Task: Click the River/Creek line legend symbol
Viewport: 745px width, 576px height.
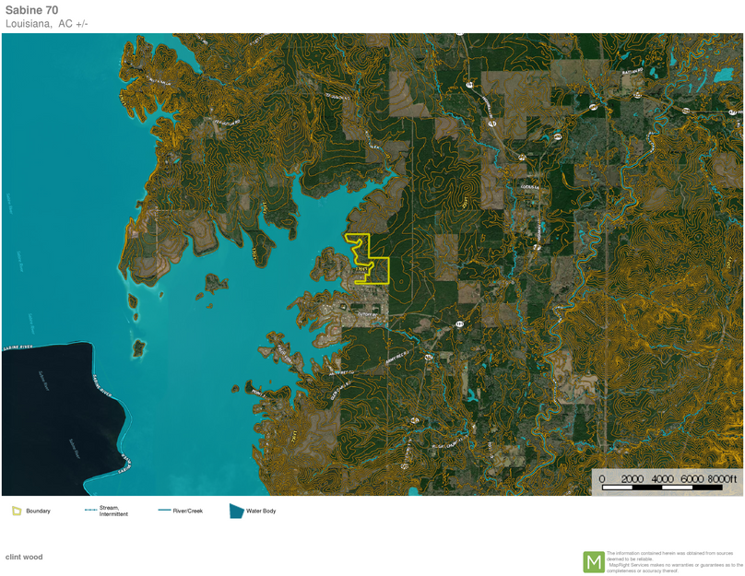Action: pyautogui.click(x=164, y=511)
